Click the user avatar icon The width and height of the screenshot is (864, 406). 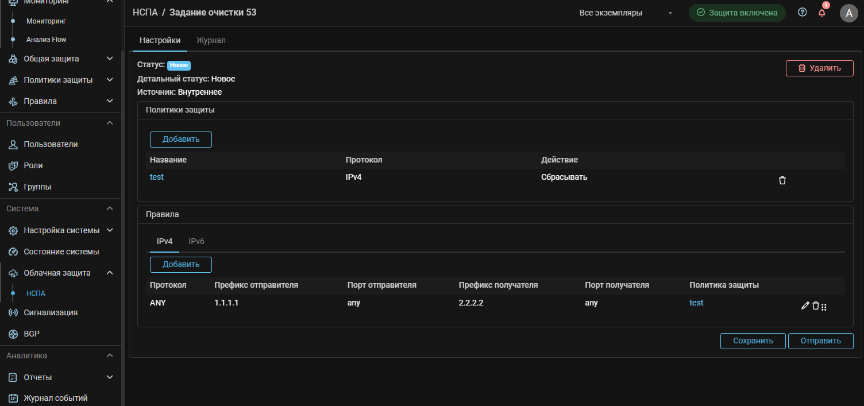pyautogui.click(x=848, y=13)
